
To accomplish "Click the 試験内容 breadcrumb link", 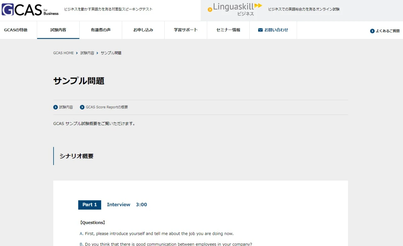I will [x=87, y=53].
